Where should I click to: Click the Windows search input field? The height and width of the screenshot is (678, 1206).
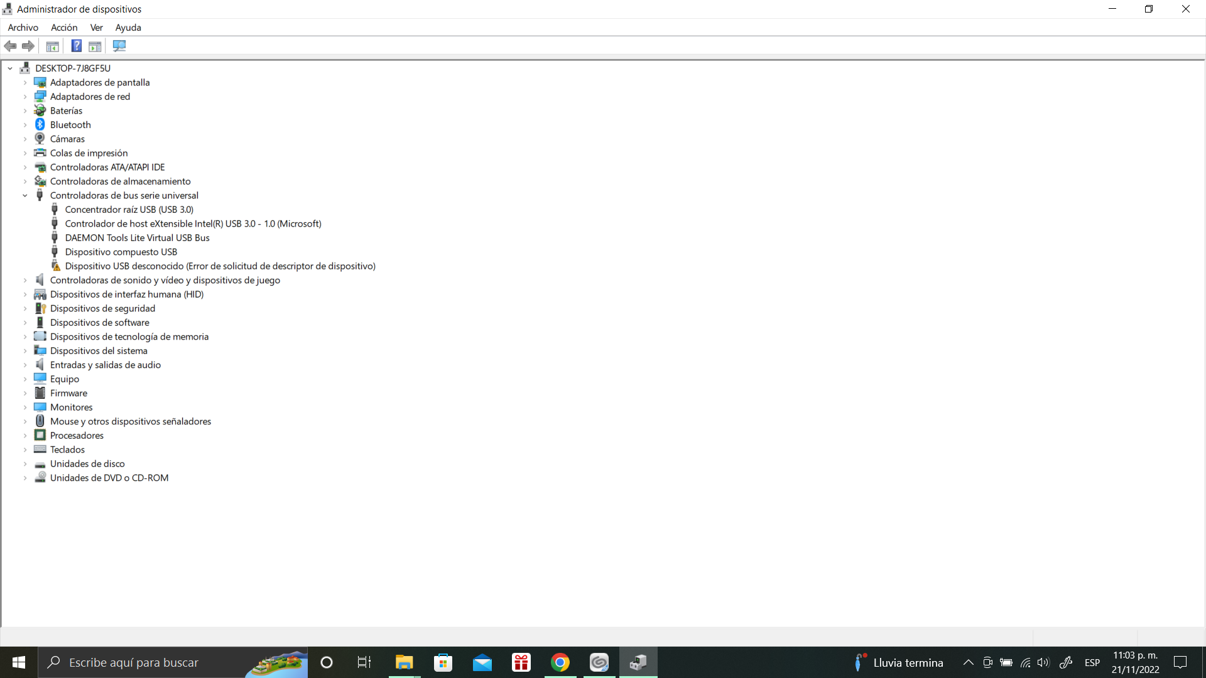[x=157, y=662]
